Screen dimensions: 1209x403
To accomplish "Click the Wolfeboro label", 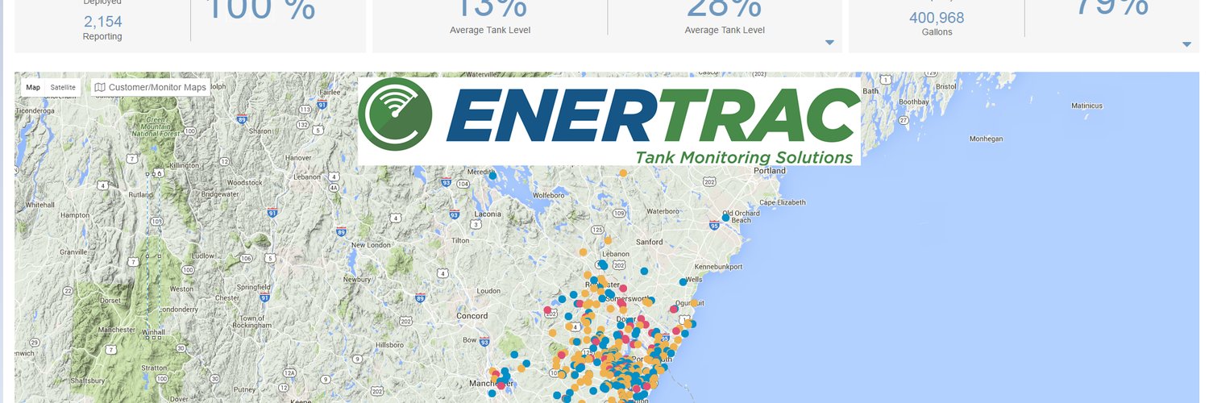I will (549, 194).
